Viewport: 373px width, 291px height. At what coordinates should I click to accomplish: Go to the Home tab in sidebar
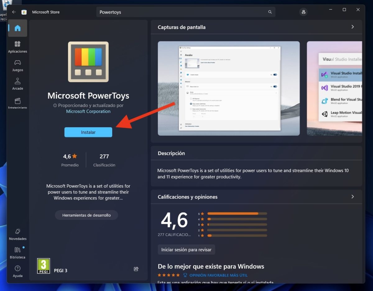pos(18,28)
